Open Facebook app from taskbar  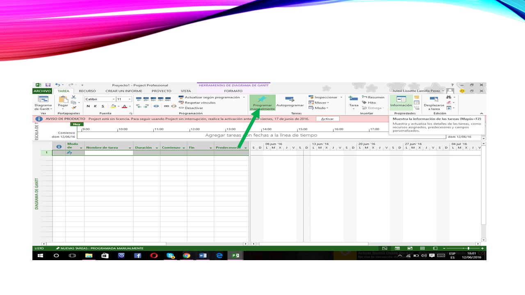click(x=137, y=255)
